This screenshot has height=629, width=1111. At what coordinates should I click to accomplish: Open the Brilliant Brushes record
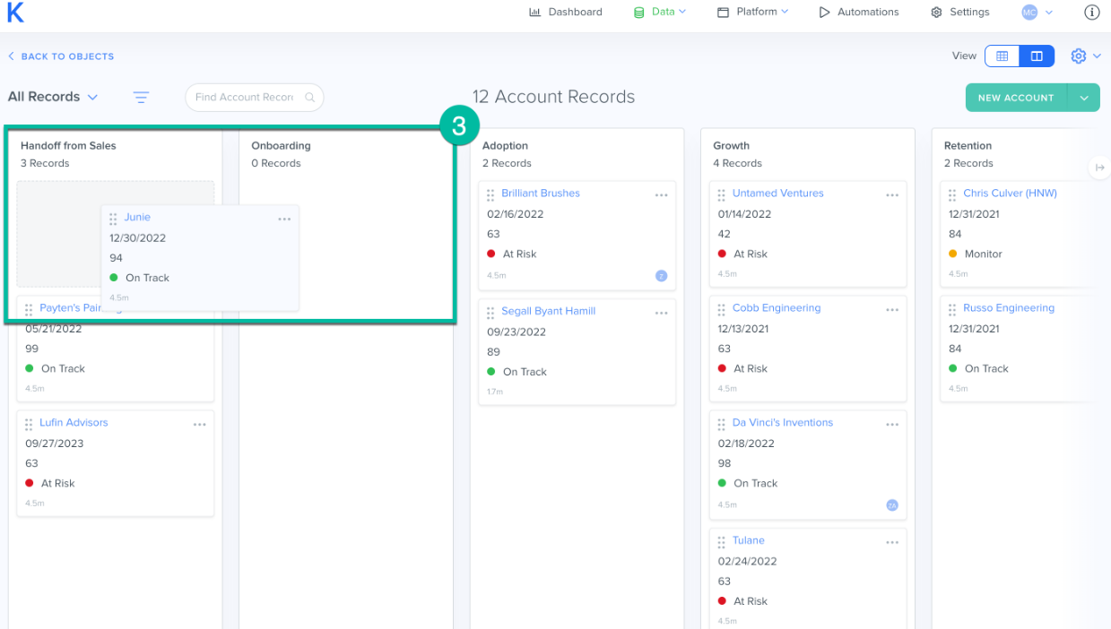(541, 193)
